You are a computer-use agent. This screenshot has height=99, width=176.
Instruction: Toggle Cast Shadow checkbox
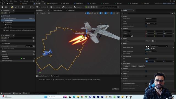(146, 76)
